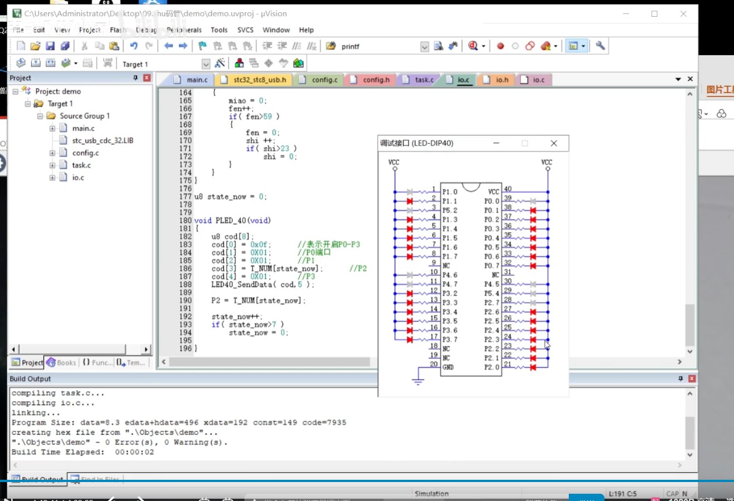Click the Download to flash LOAD icon
The height and width of the screenshot is (501, 734).
click(x=108, y=64)
